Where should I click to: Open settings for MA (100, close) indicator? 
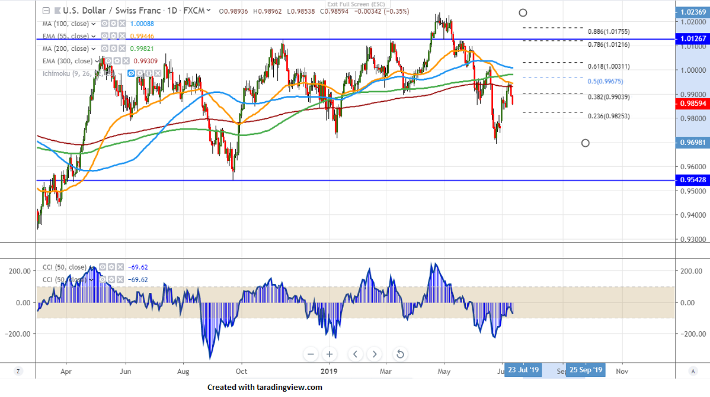coord(113,24)
